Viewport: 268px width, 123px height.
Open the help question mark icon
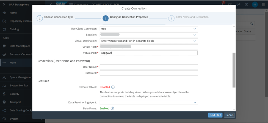247,4
